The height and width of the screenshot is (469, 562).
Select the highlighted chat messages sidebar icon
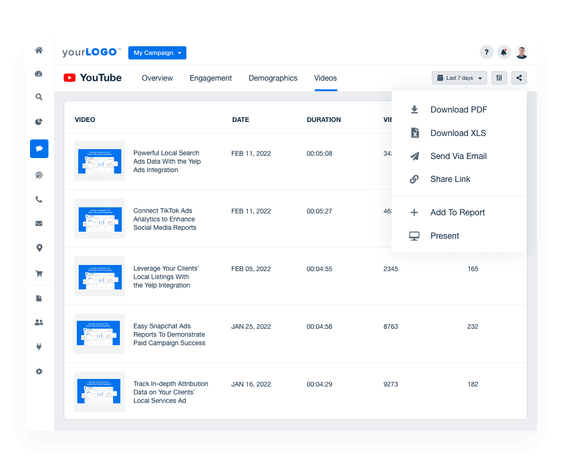(39, 148)
